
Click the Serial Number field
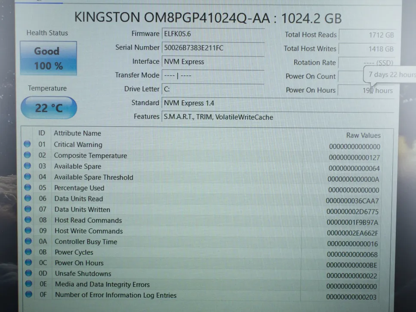[213, 48]
